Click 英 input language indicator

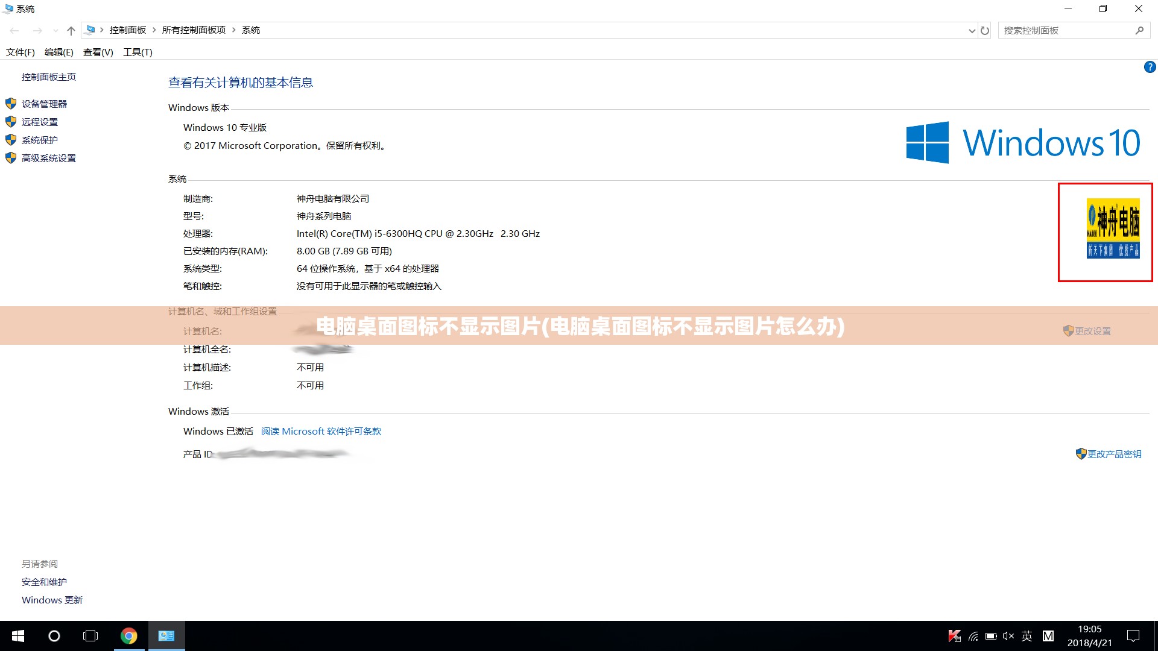[1027, 636]
